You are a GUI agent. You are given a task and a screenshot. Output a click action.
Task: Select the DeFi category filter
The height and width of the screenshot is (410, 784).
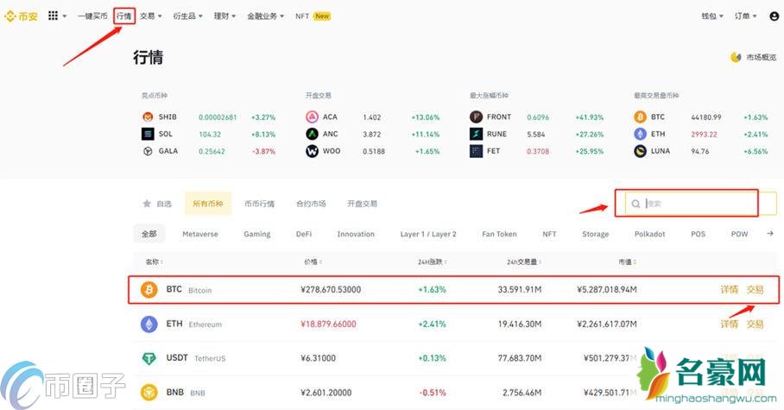[304, 234]
